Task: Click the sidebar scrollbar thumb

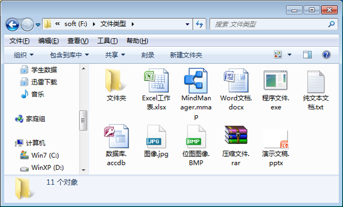Action: pos(83,120)
